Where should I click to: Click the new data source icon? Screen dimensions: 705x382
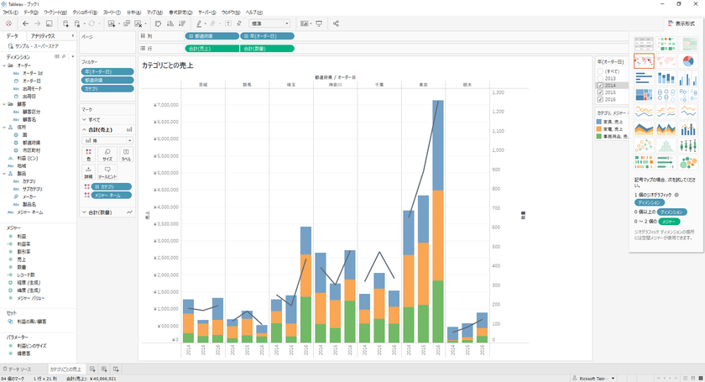pyautogui.click(x=65, y=24)
